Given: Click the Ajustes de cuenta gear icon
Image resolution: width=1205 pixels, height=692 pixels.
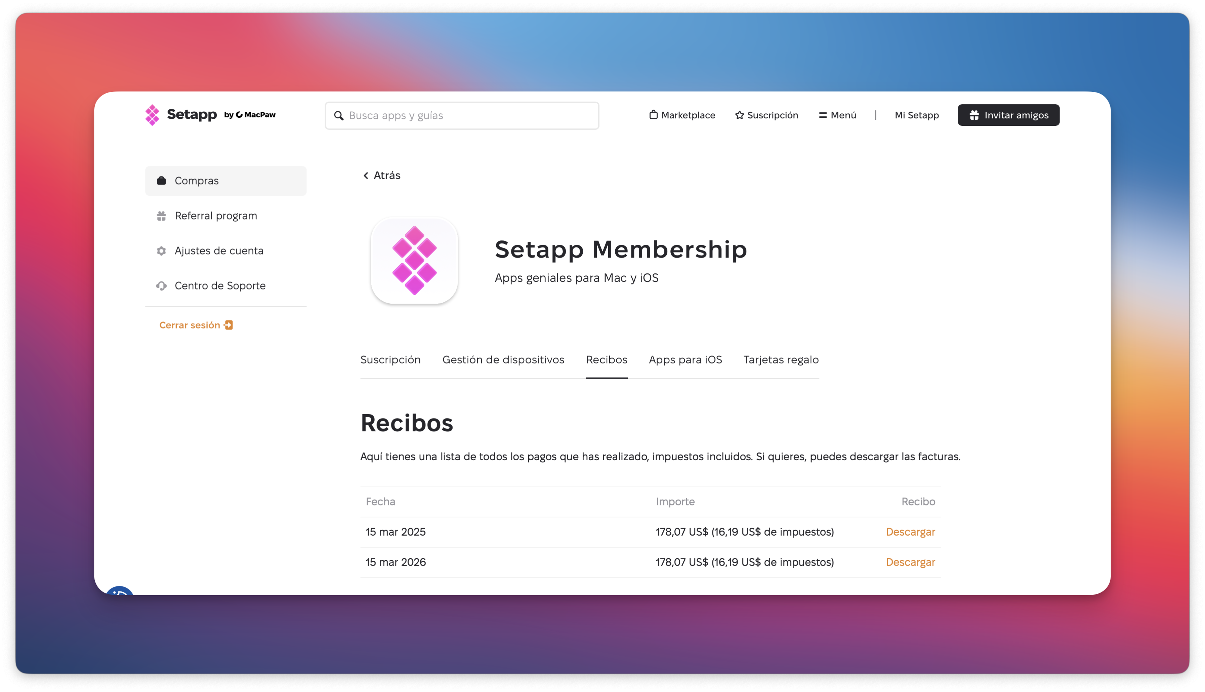Looking at the screenshot, I should click(x=162, y=251).
